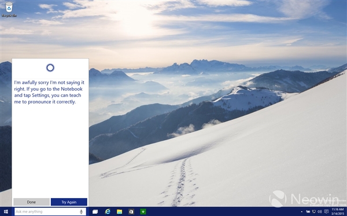
Task: Click the Cortana circle icon
Action: coord(50,68)
